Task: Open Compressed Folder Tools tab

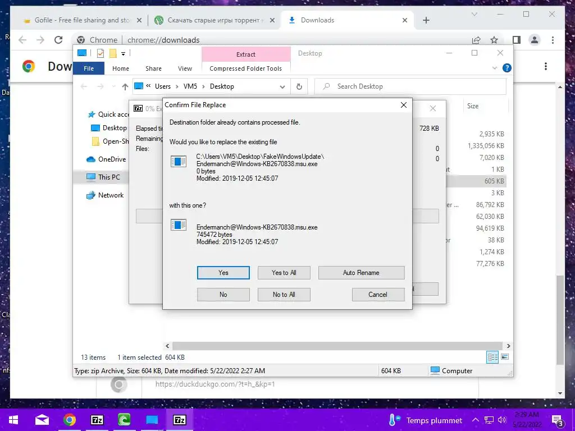Action: pos(246,68)
